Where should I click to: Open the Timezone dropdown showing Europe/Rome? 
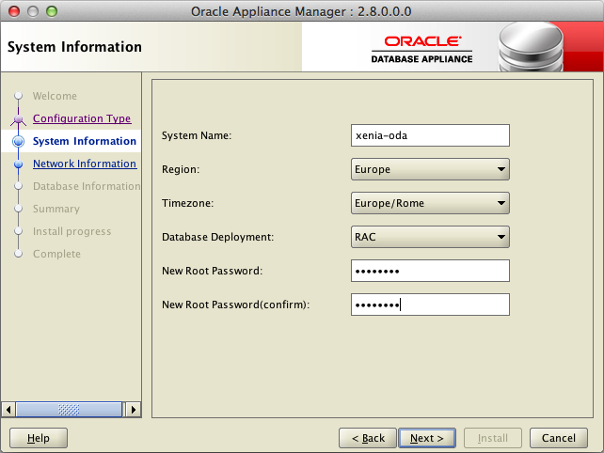click(430, 203)
